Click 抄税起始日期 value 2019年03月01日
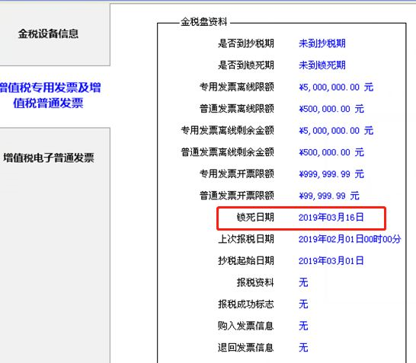 tap(331, 261)
